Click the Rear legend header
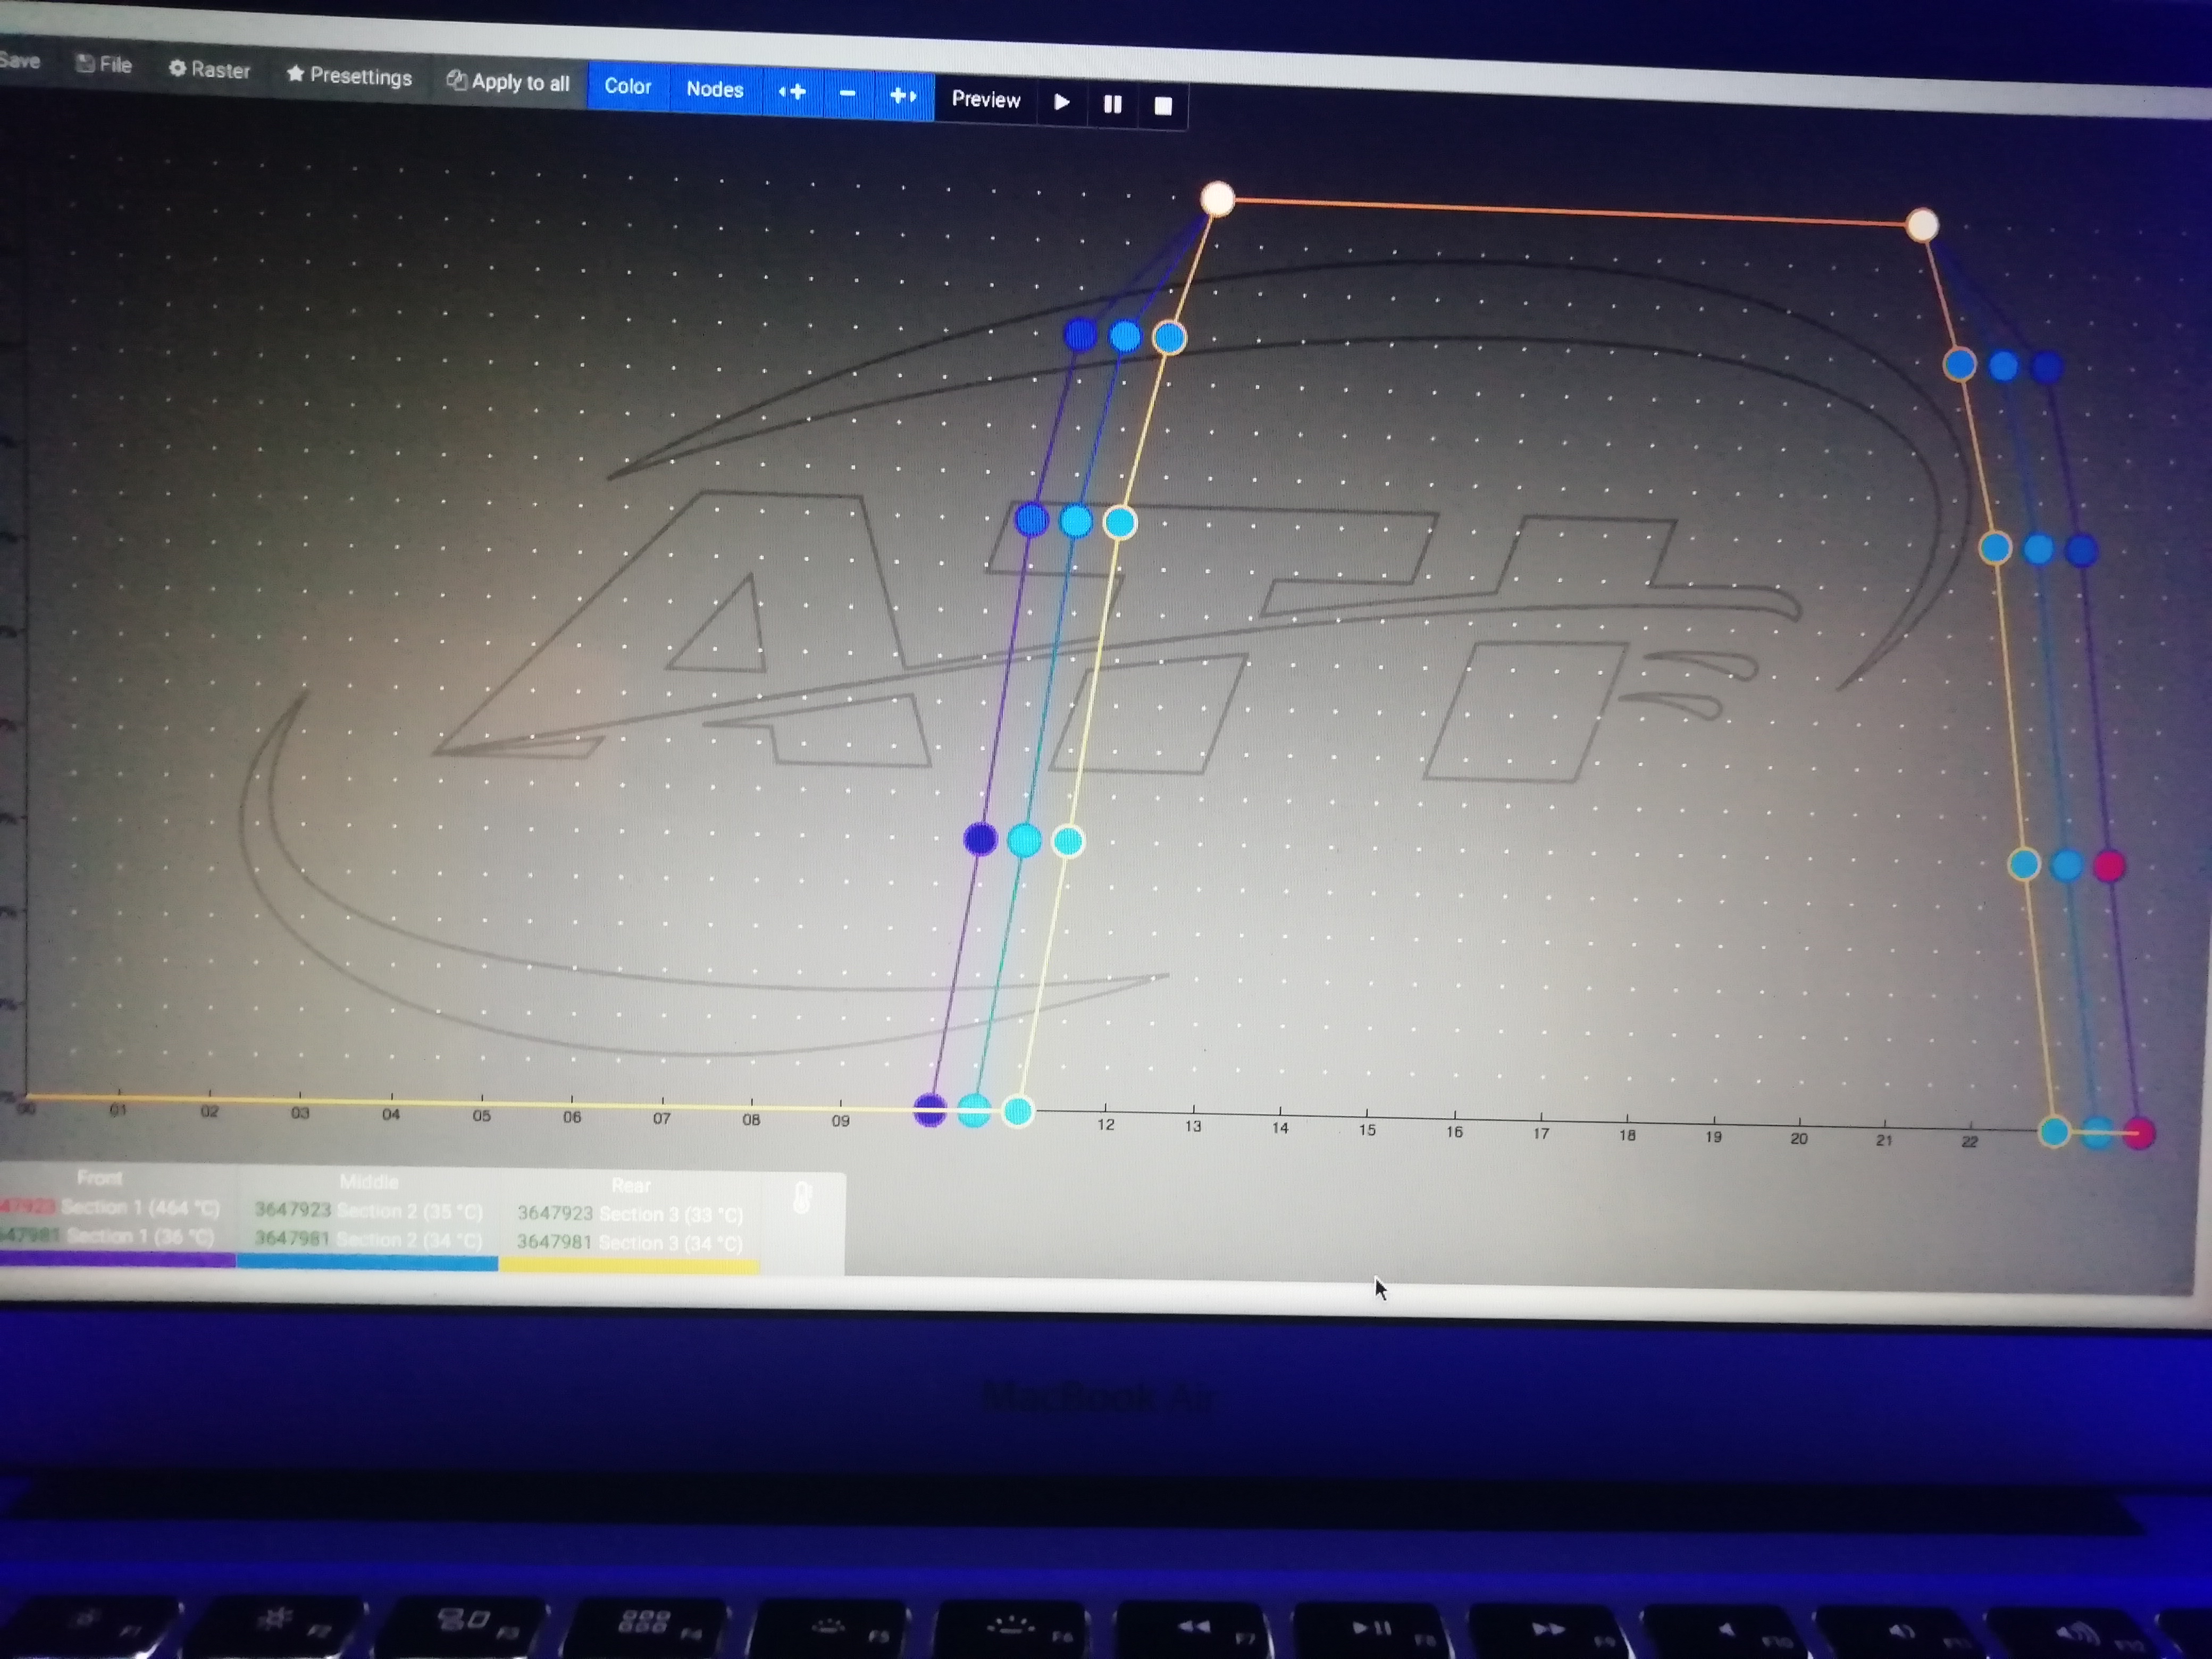2212x1659 pixels. coord(631,1185)
